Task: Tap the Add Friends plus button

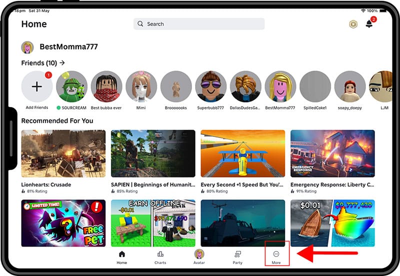Action: coord(37,86)
